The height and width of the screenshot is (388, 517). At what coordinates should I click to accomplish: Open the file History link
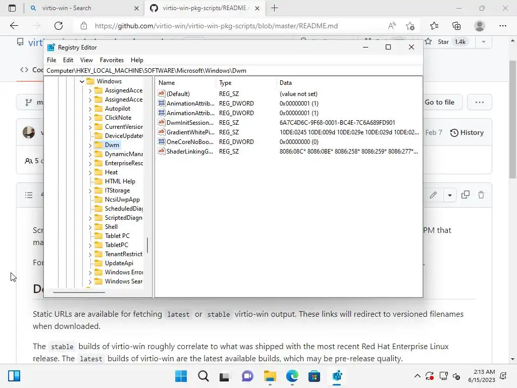pos(467,133)
